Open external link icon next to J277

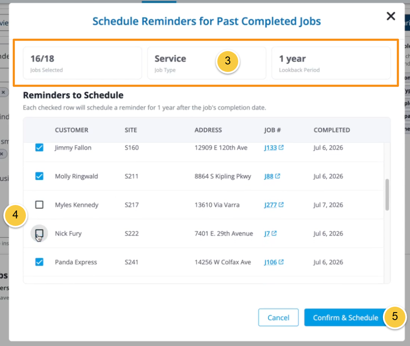click(x=281, y=205)
